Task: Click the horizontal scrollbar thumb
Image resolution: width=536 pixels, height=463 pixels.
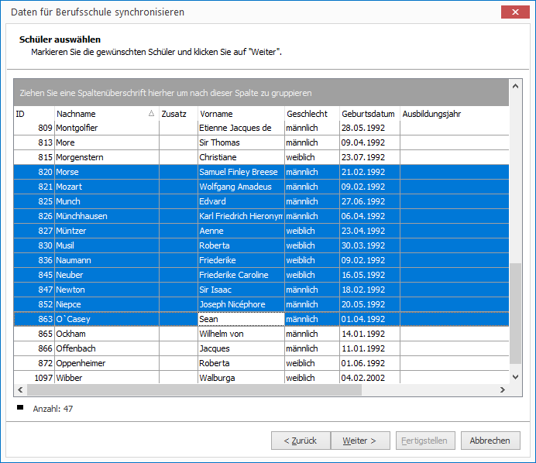Action: pyautogui.click(x=194, y=389)
